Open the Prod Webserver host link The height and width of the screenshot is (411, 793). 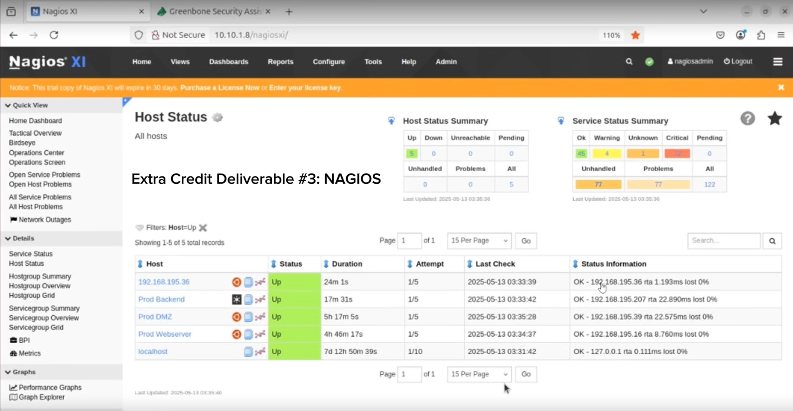pyautogui.click(x=165, y=334)
